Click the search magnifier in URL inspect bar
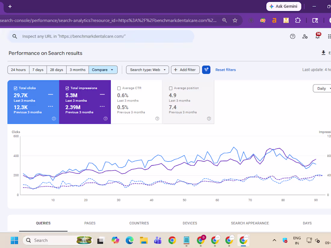 coord(14,36)
